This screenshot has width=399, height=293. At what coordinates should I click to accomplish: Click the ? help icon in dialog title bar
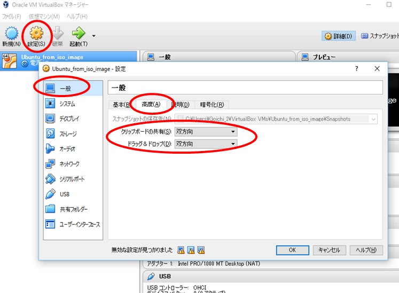[x=356, y=69]
